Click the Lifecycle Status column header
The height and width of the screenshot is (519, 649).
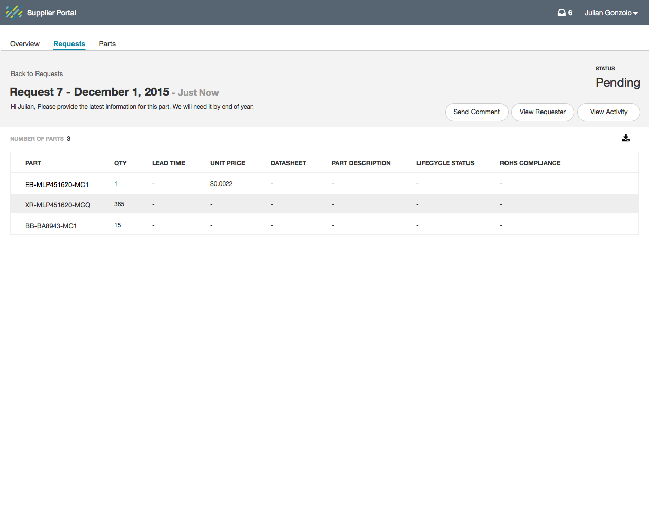(x=445, y=163)
